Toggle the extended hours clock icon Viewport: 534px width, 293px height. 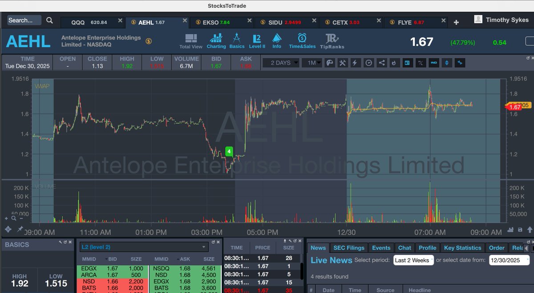tap(368, 63)
